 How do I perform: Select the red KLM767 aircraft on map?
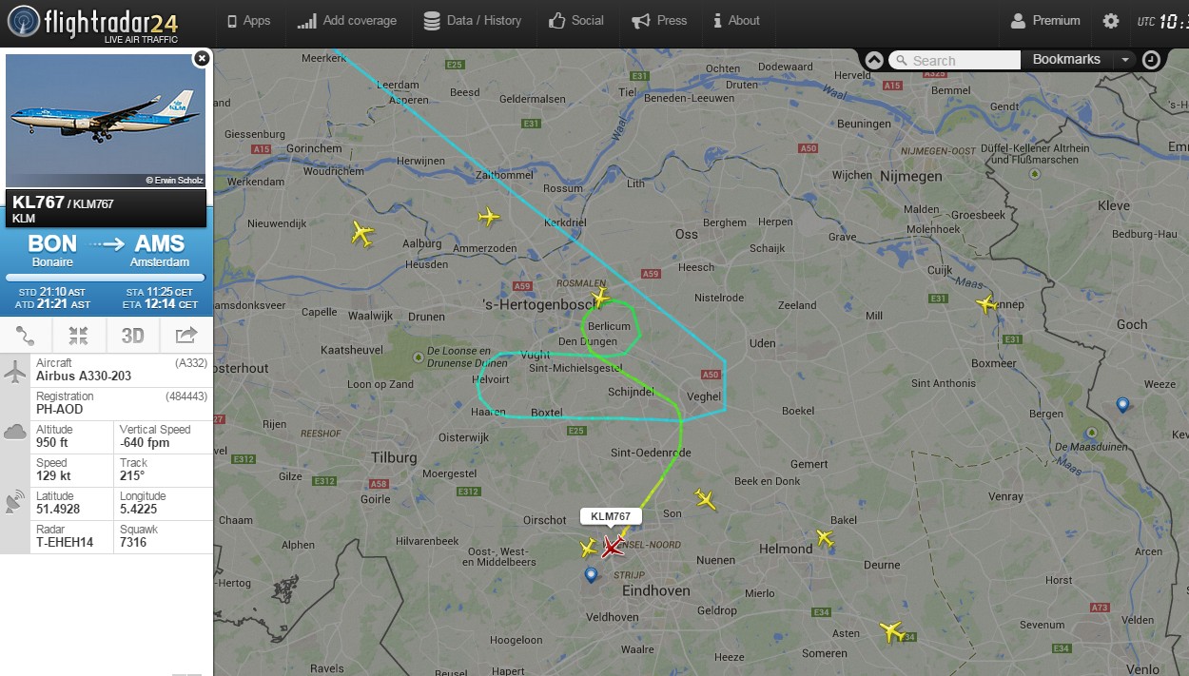point(613,547)
